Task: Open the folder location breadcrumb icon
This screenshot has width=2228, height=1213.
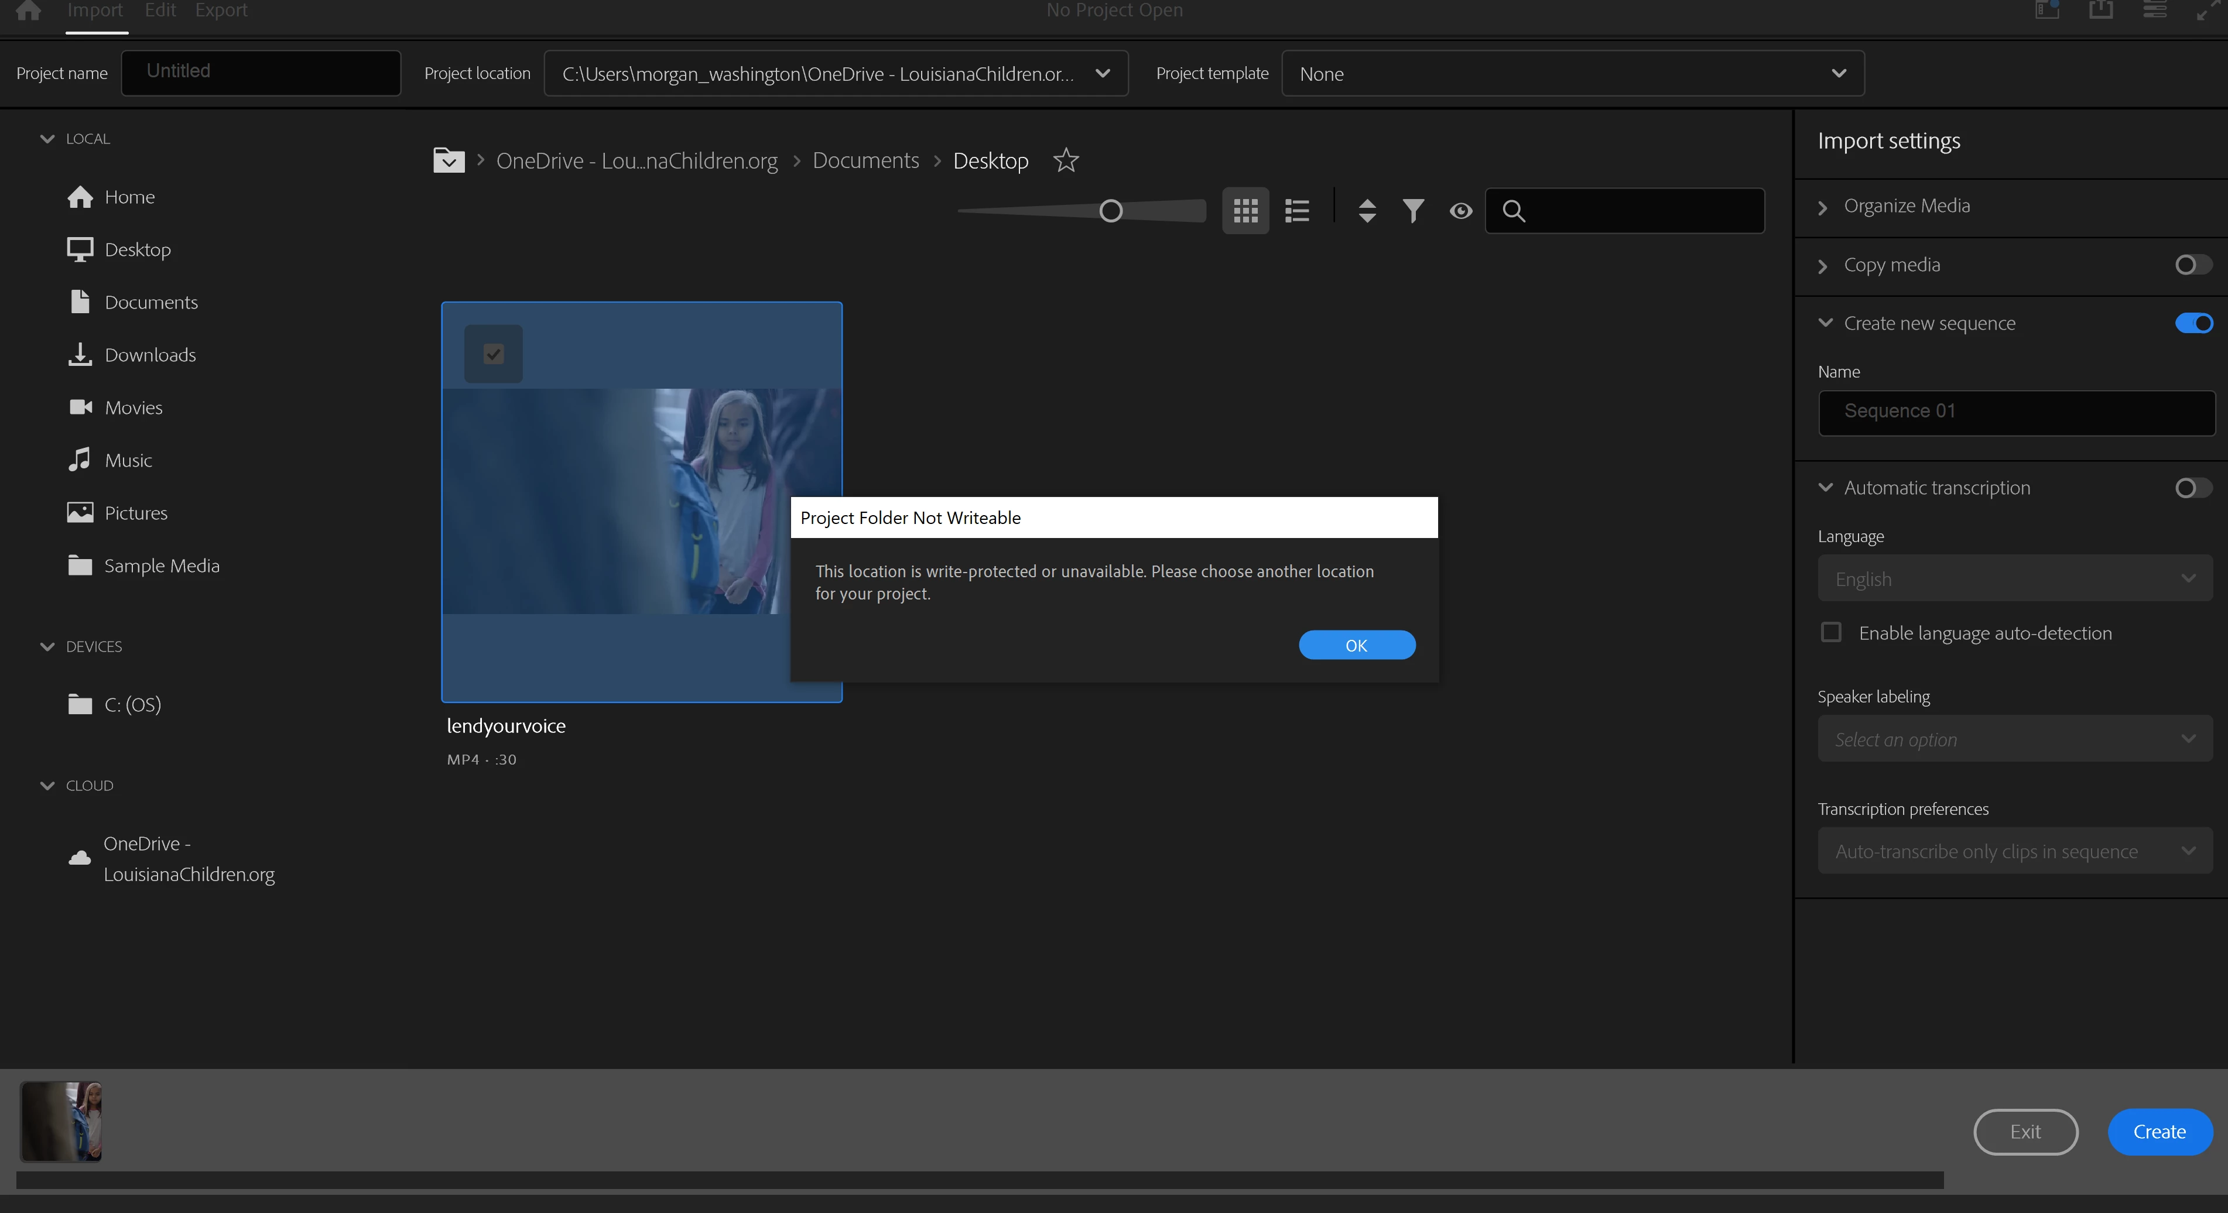Action: pos(448,160)
